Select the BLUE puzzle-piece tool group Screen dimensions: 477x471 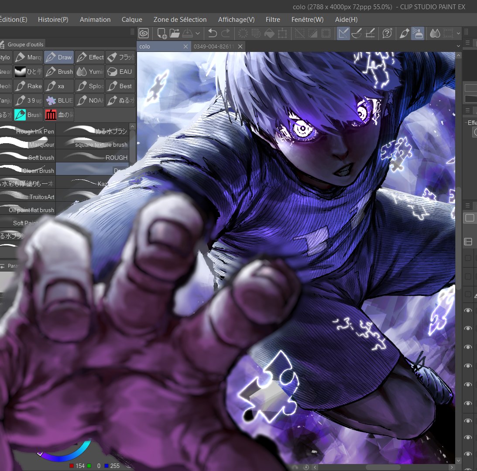[x=59, y=100]
